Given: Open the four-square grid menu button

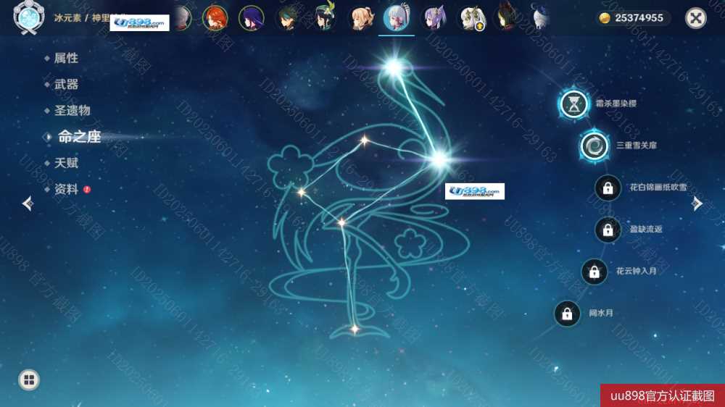Looking at the screenshot, I should pos(29,379).
